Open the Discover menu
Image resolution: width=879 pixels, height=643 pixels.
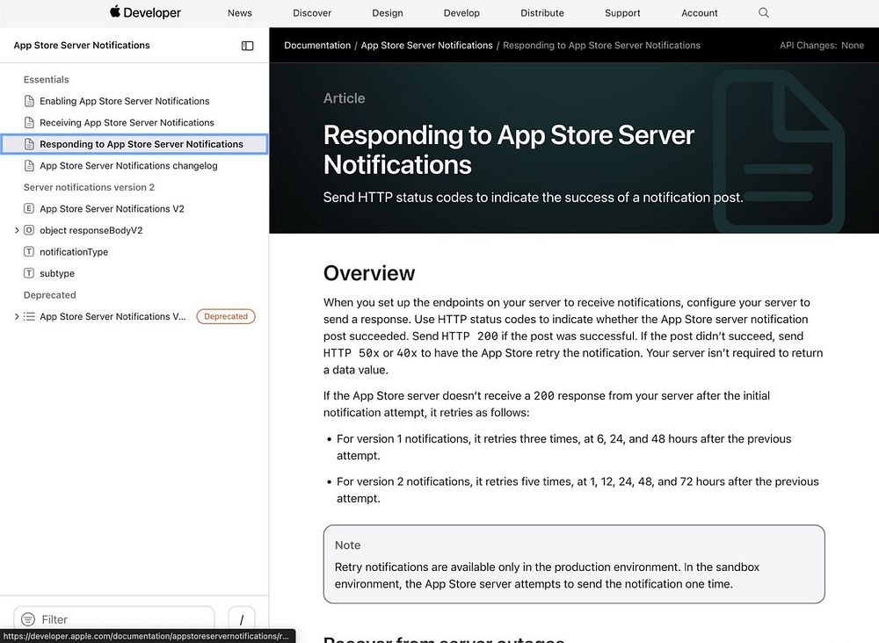coord(312,13)
